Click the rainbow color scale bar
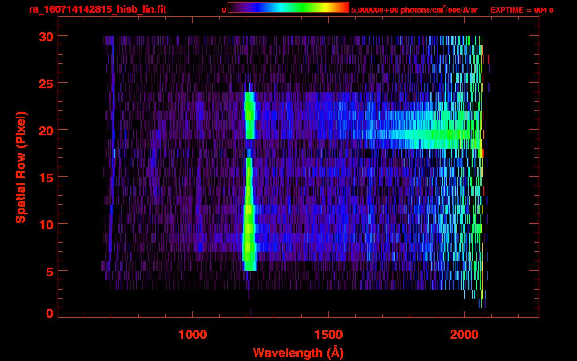Image resolution: width=577 pixels, height=361 pixels. 288,8
